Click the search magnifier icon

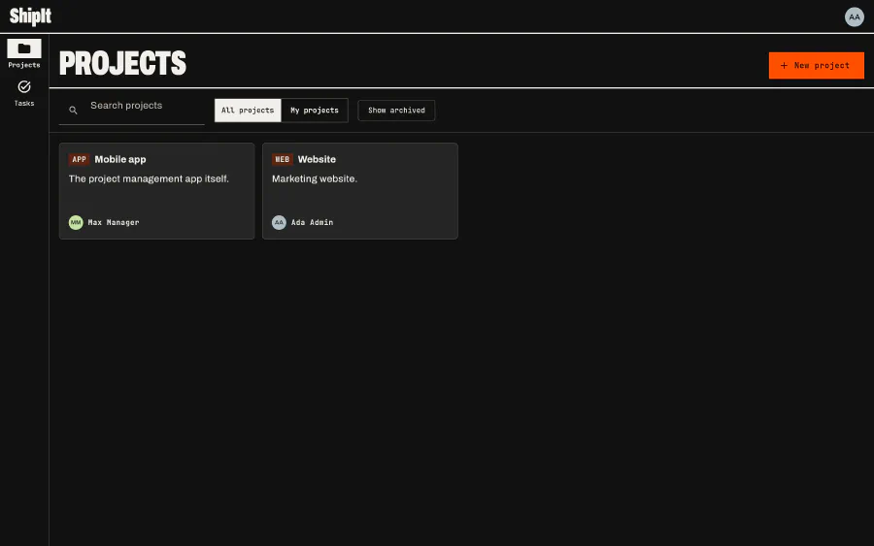coord(73,111)
